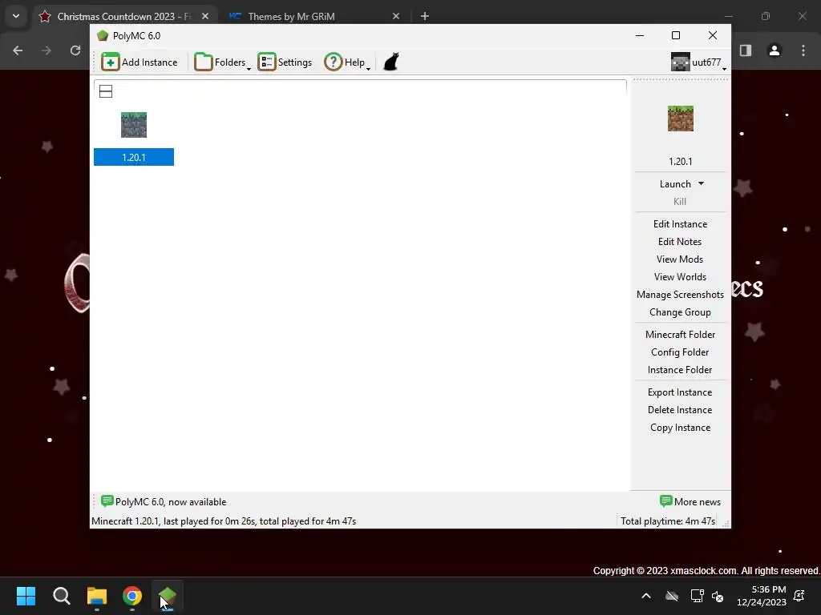The width and height of the screenshot is (821, 615).
Task: Switch to Themes by Mr GRiM tab
Action: point(291,17)
